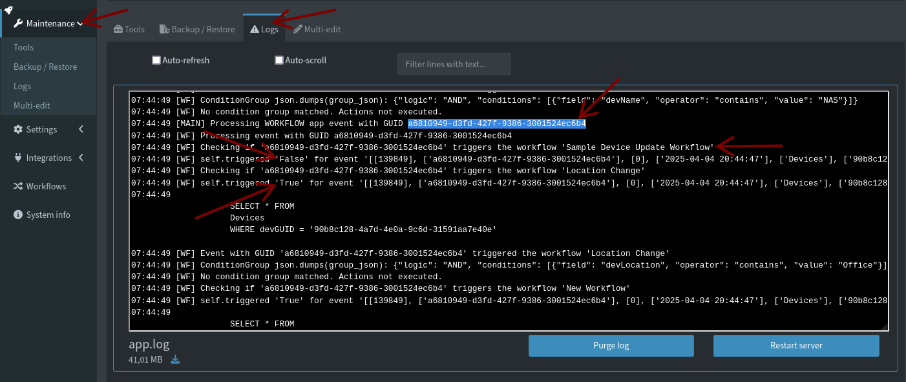The height and width of the screenshot is (382, 906).
Task: Click the disk icon on Backup / Restore tab
Action: 165,28
